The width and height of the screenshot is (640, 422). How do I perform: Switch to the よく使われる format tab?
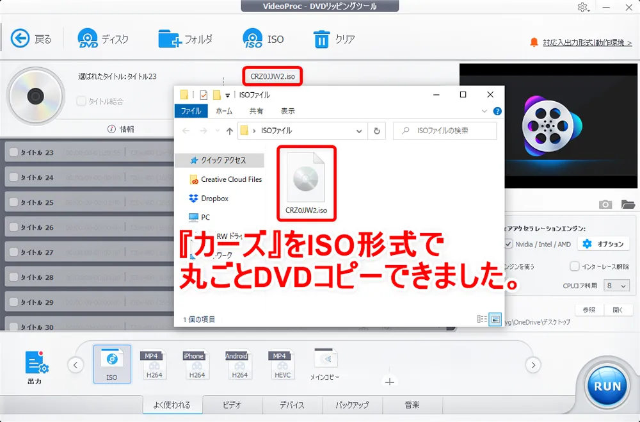[172, 405]
